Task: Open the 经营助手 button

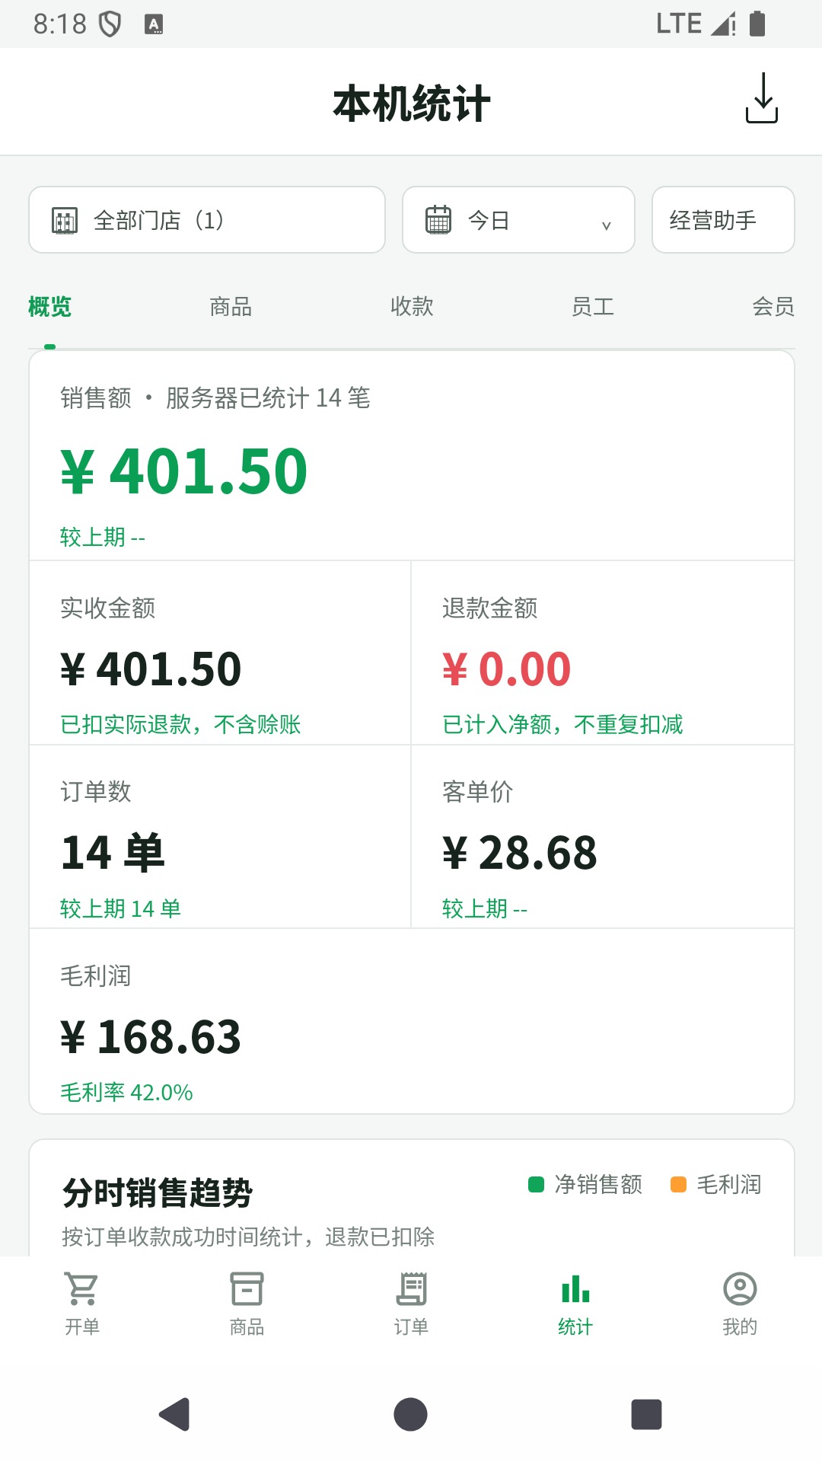Action: 723,219
